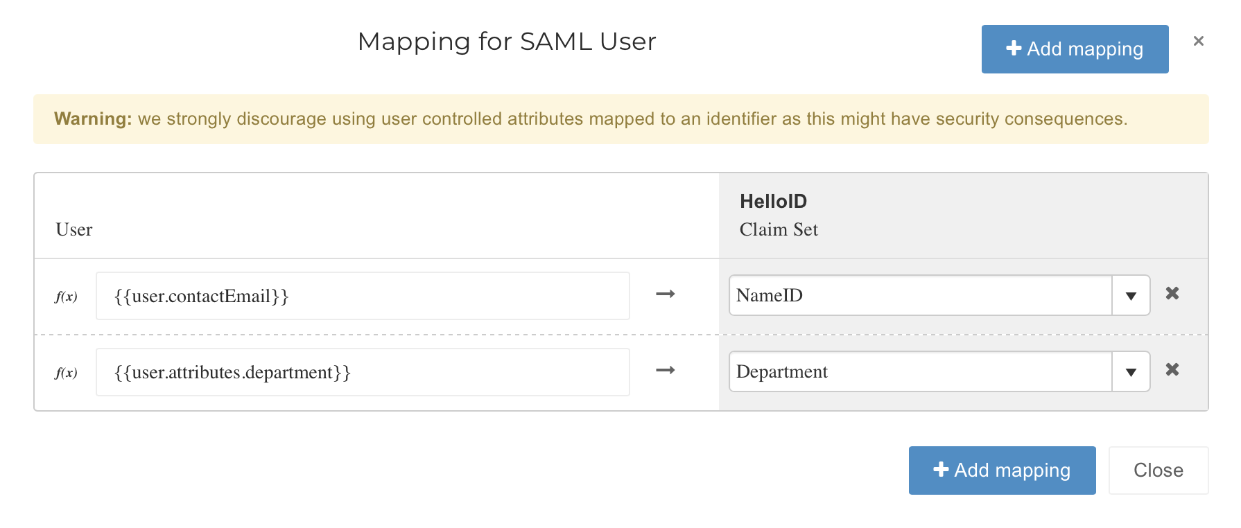Remove the Department mapping with its X icon
This screenshot has height=528, width=1241.
tap(1172, 370)
